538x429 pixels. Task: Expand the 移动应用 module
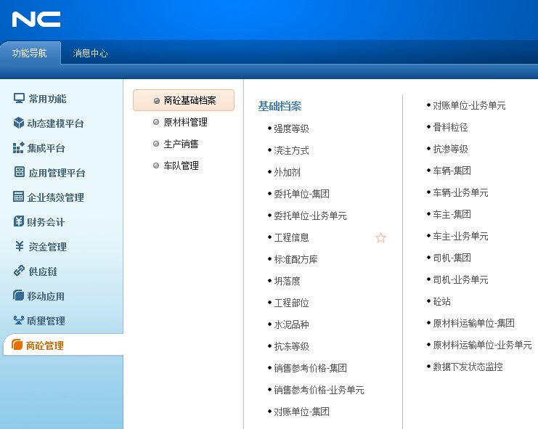(46, 296)
